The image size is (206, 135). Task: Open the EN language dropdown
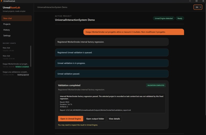pos(198,7)
